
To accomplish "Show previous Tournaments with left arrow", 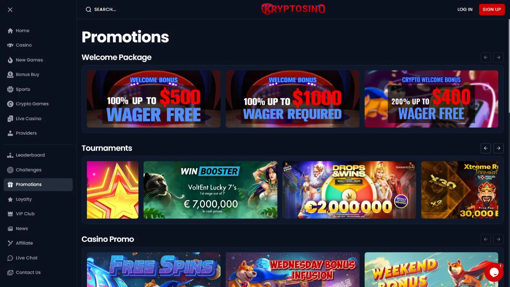I will tap(486, 148).
